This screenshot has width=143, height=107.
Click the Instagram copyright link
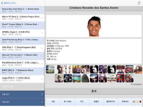point(136,84)
